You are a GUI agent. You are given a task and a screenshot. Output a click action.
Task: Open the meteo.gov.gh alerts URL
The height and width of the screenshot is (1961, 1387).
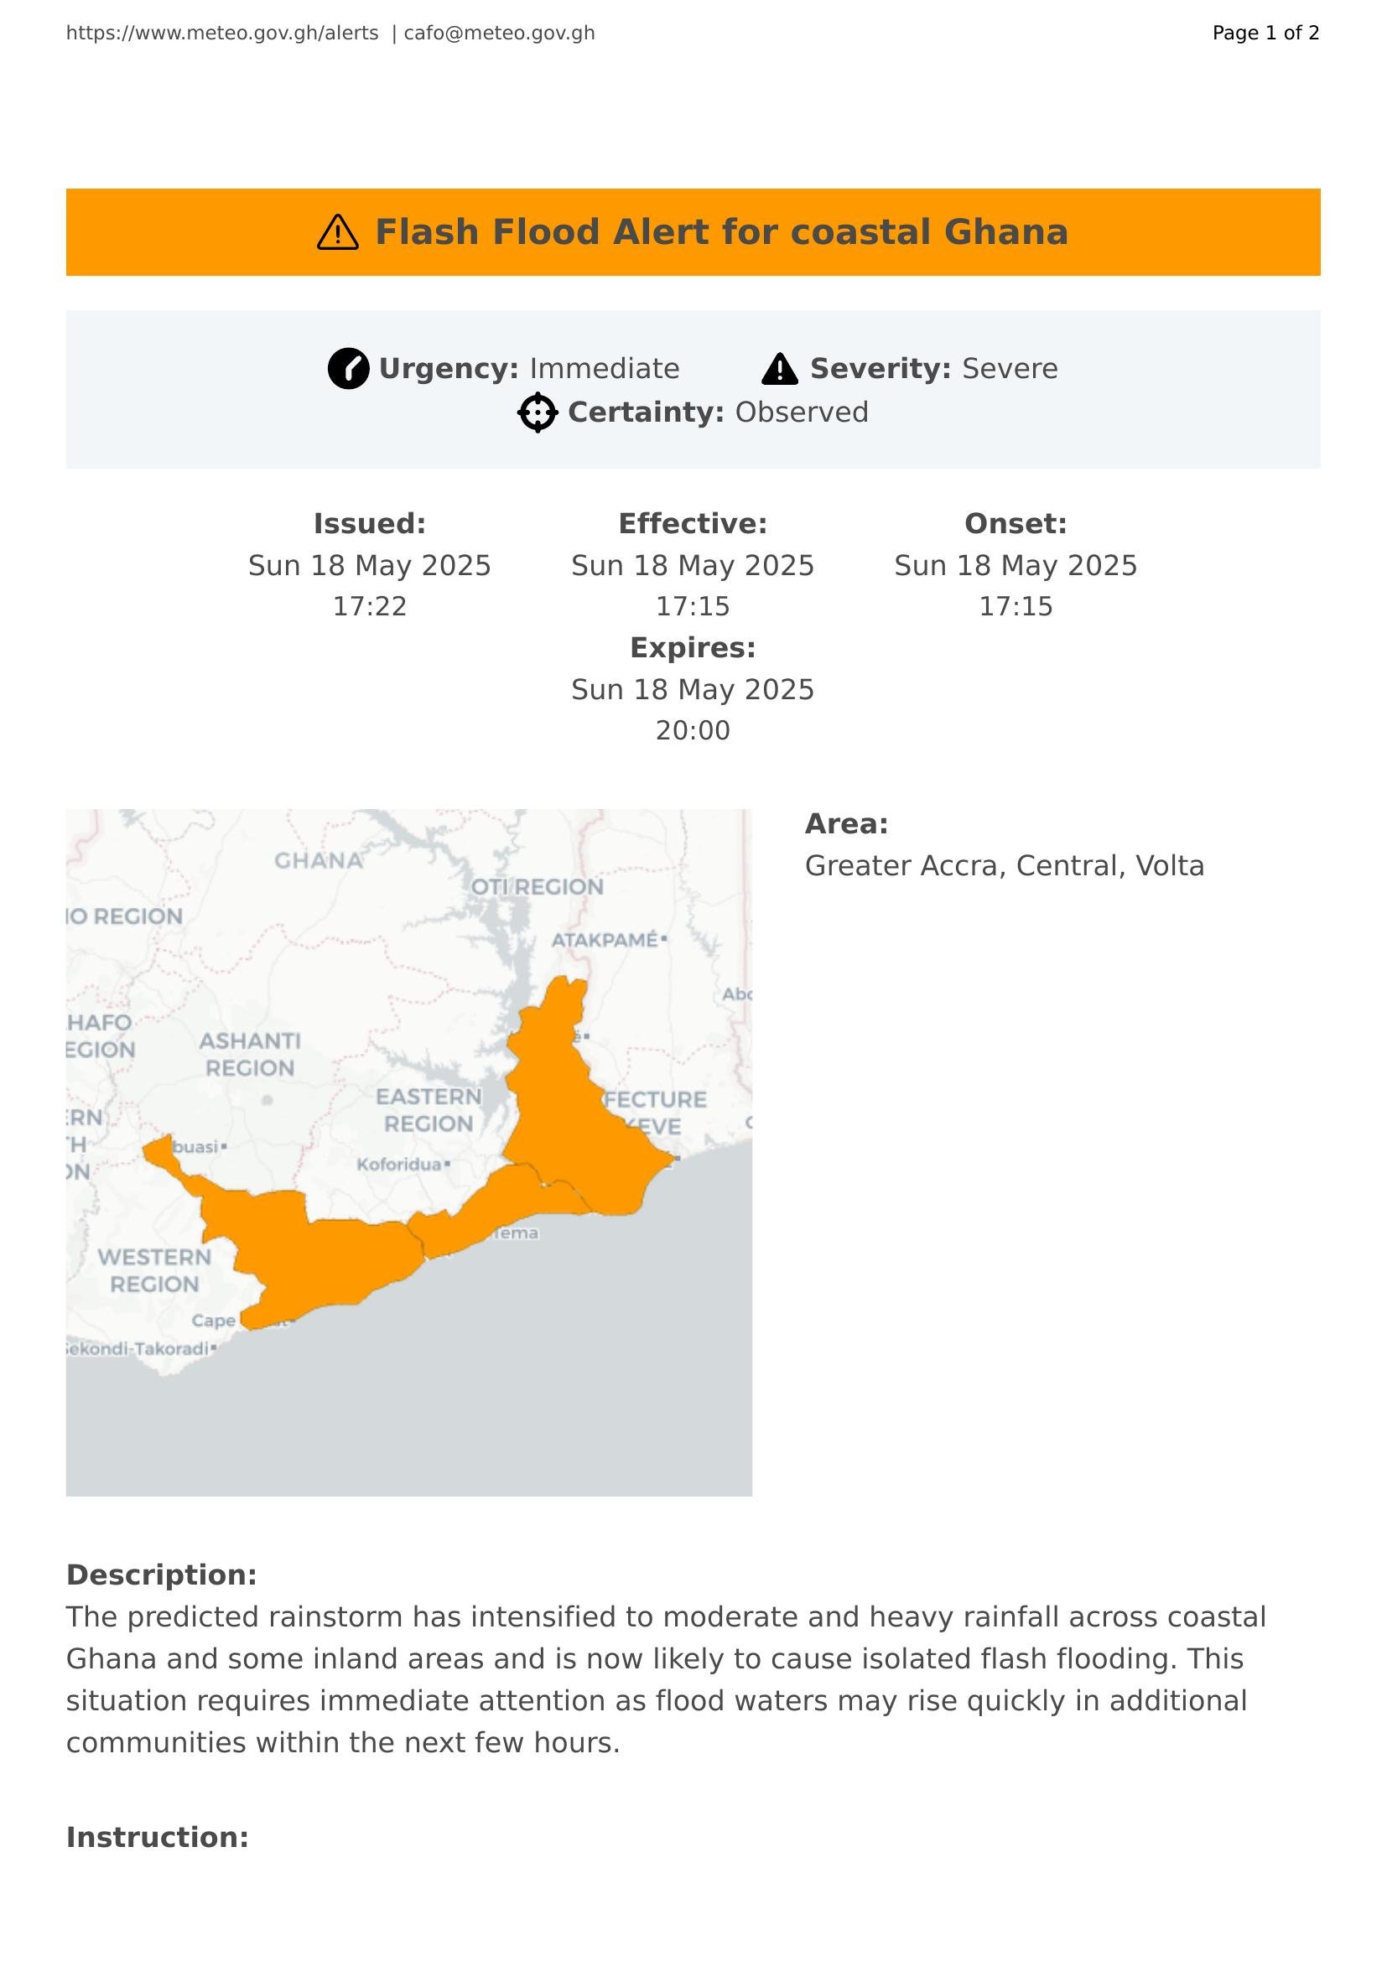point(222,34)
